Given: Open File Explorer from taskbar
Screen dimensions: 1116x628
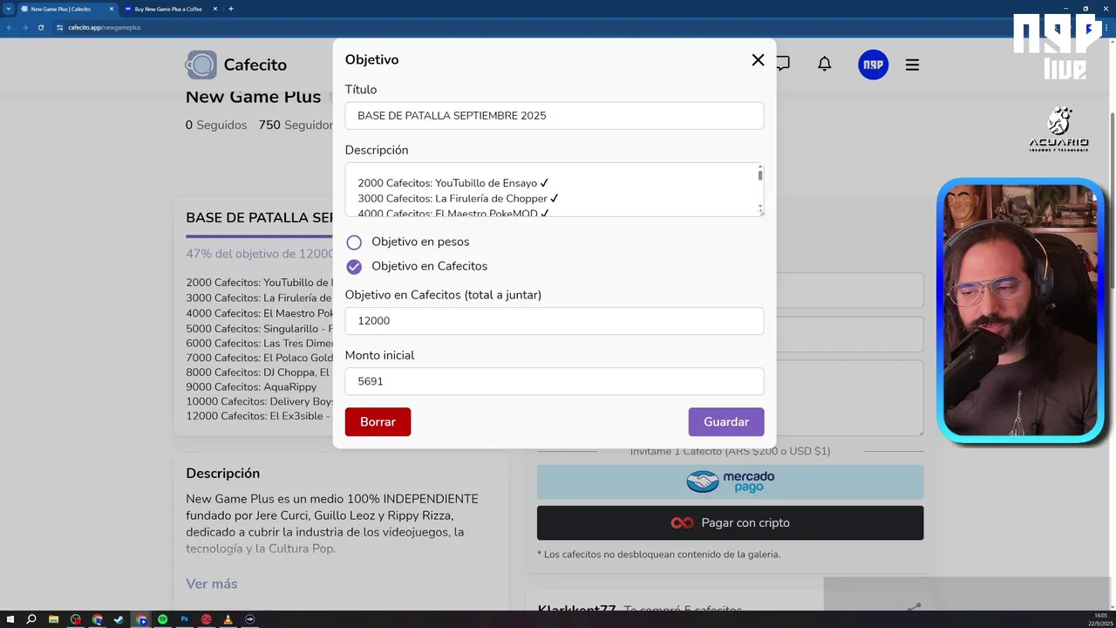Looking at the screenshot, I should [x=54, y=619].
